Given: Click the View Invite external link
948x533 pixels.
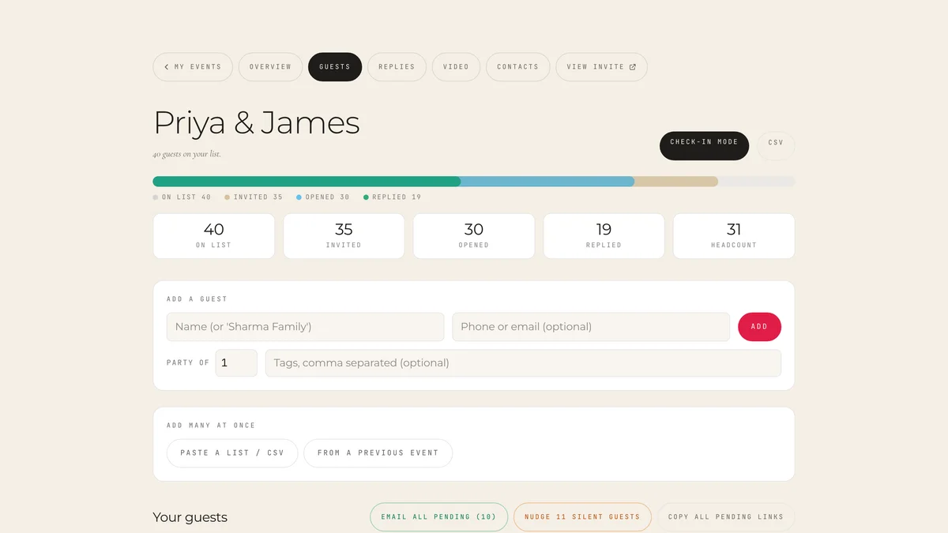Looking at the screenshot, I should pos(601,67).
